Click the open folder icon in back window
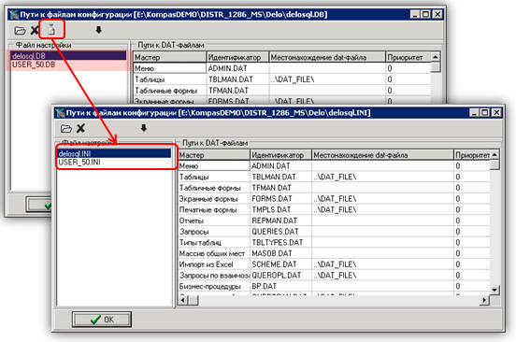This screenshot has height=342, width=516. [20, 31]
